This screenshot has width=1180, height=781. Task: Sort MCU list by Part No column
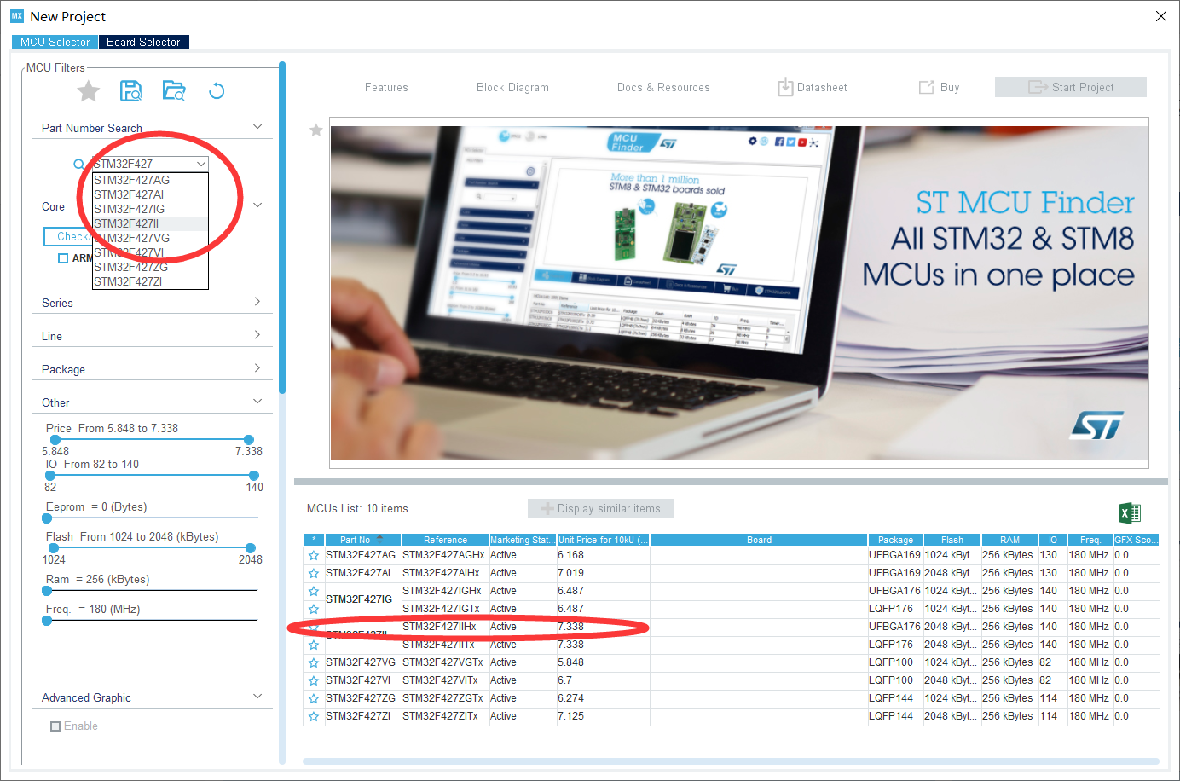point(362,540)
